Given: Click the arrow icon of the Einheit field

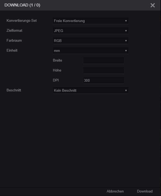Looking at the screenshot, I should click(x=126, y=51).
